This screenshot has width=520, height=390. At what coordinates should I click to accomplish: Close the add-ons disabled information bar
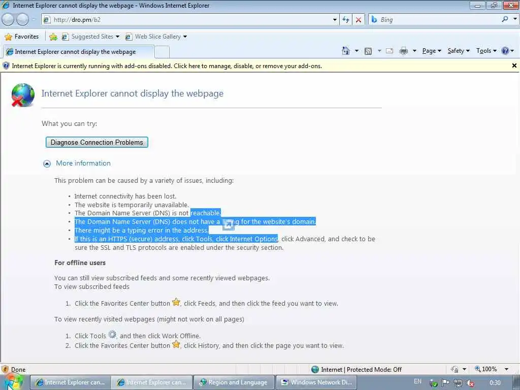tap(514, 66)
